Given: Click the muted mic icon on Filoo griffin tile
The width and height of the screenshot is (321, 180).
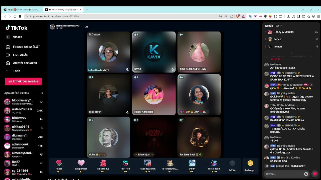Looking at the screenshot, I should click(x=127, y=112).
